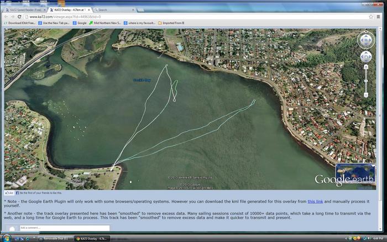Open the Chrome menu button

[379, 17]
